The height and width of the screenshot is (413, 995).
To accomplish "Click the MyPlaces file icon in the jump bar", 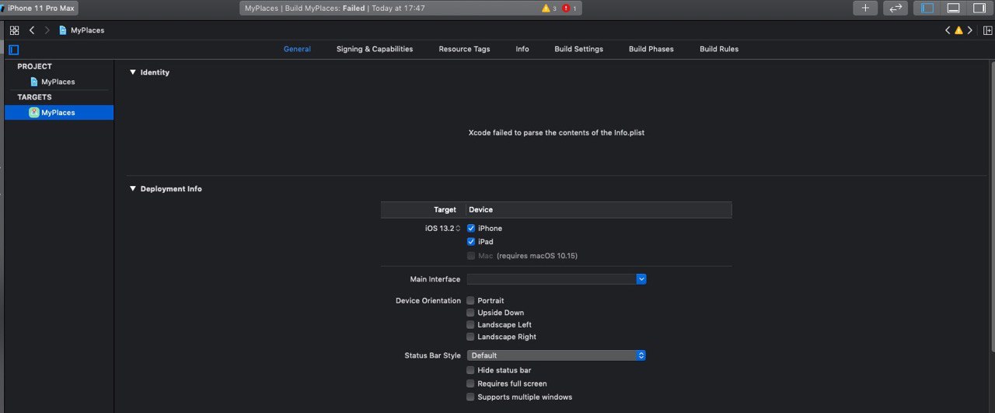I will pyautogui.click(x=63, y=30).
